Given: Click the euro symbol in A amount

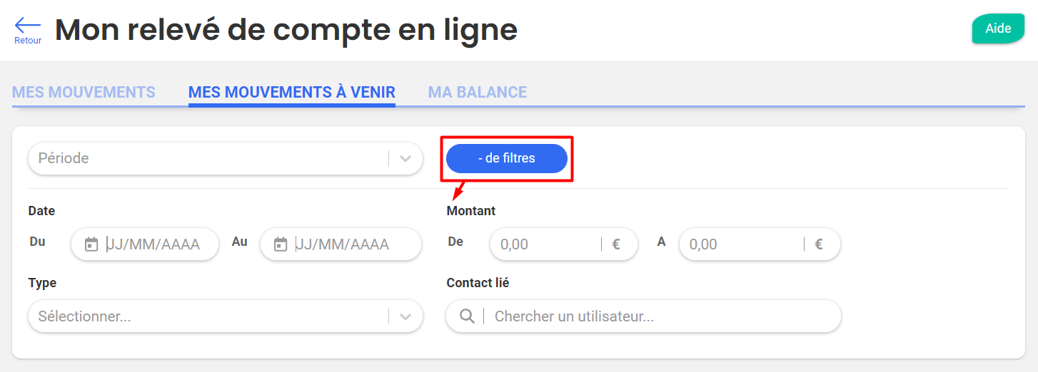Looking at the screenshot, I should click(819, 244).
